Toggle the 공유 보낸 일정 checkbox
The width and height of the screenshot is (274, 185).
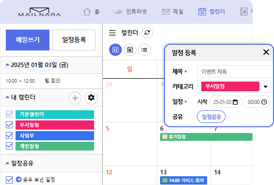[9, 180]
